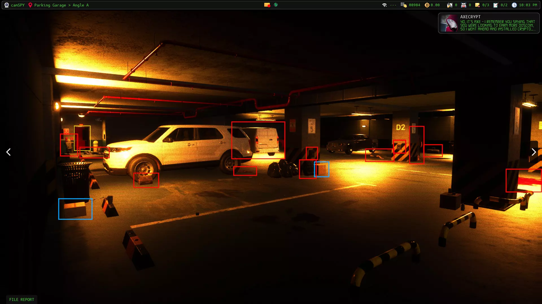Viewport: 542px width, 304px height.
Task: Click the police car counter icon
Action: (x=464, y=5)
